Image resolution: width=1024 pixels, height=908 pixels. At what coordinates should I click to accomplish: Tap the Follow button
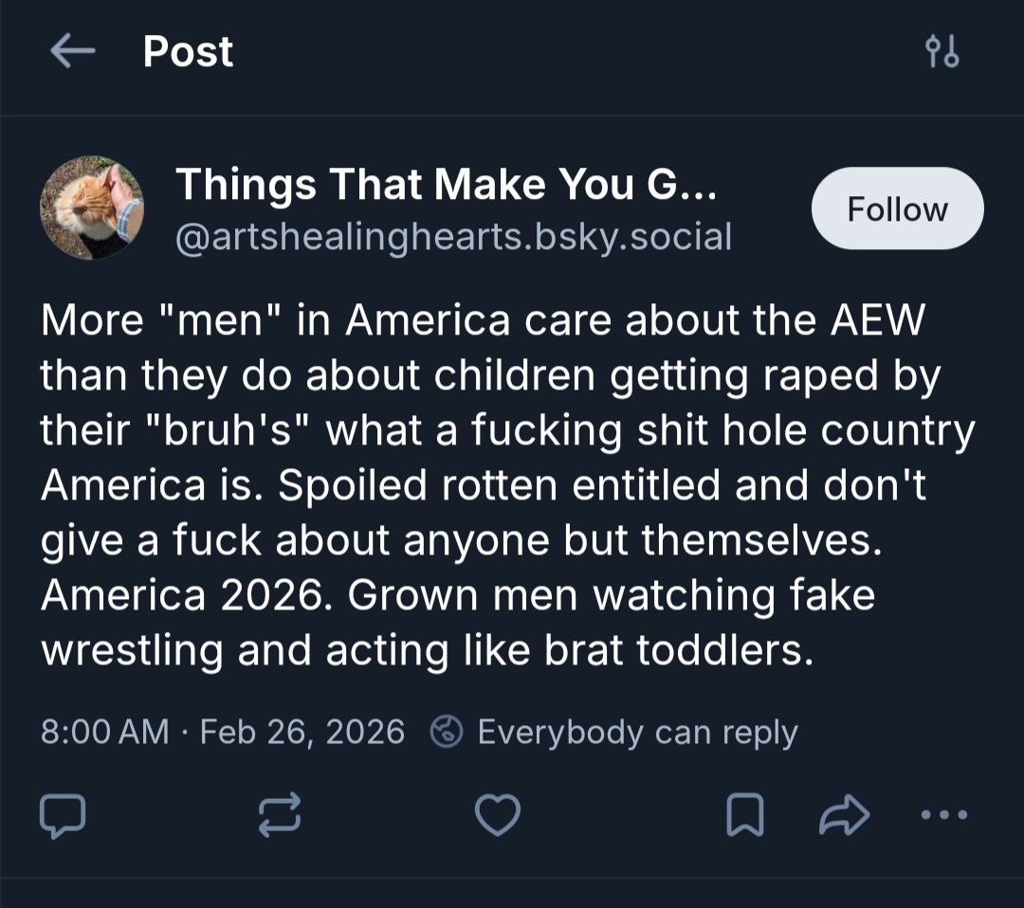(897, 209)
